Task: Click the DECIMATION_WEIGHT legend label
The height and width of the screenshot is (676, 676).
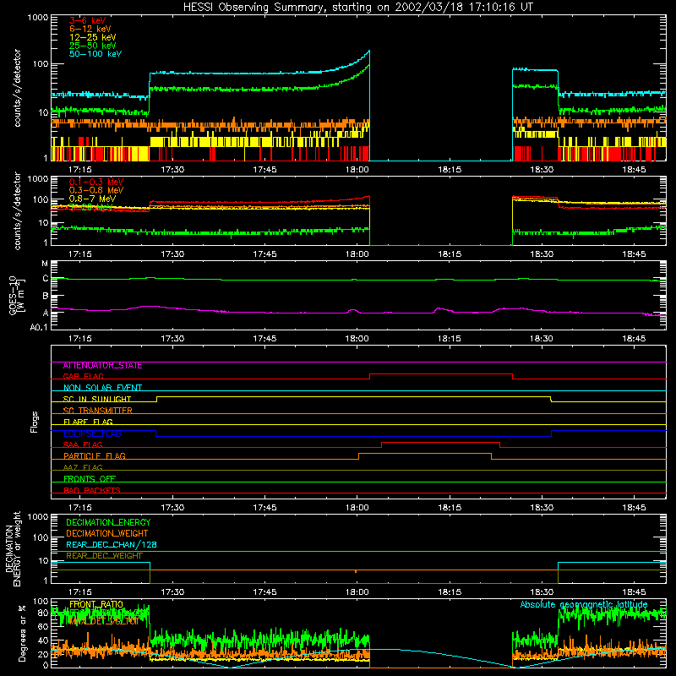Action: (x=107, y=534)
